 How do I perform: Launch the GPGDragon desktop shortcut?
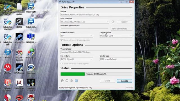(19, 68)
